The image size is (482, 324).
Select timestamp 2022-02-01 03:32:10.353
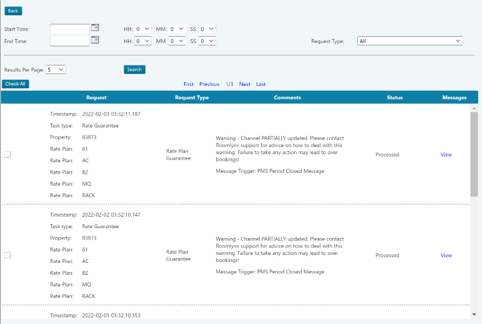click(x=111, y=315)
